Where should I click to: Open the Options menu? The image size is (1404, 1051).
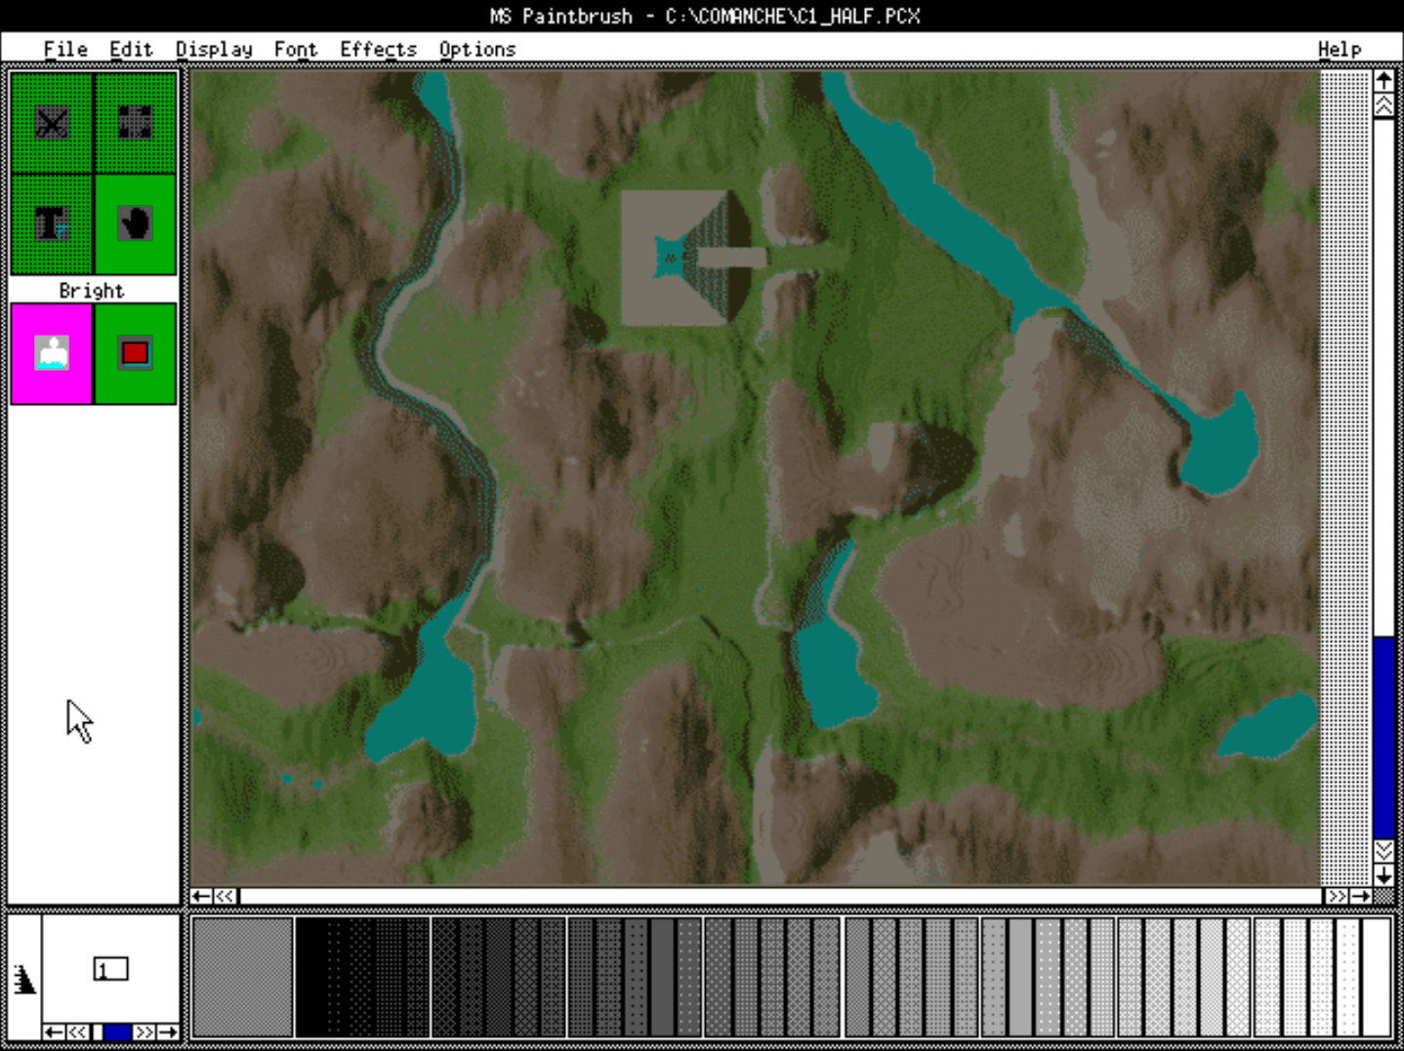[x=476, y=49]
